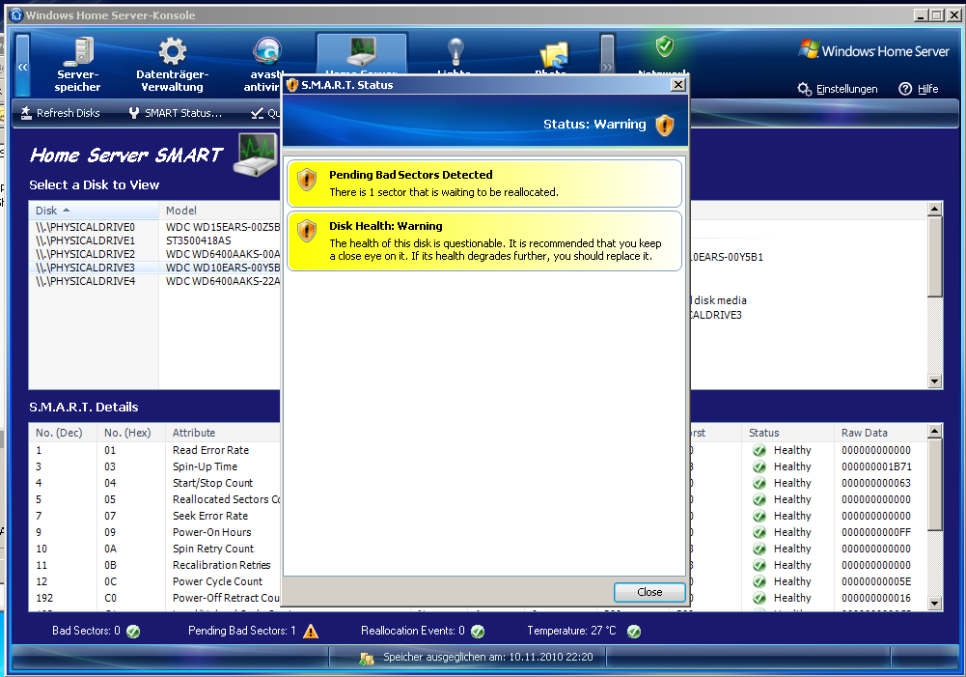Click the model ST3500418AS
966x677 pixels.
coord(199,241)
